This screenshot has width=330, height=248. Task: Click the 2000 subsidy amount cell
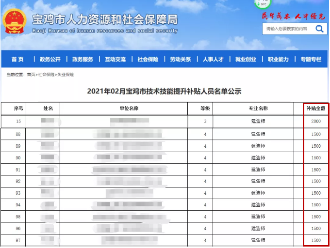click(x=316, y=122)
